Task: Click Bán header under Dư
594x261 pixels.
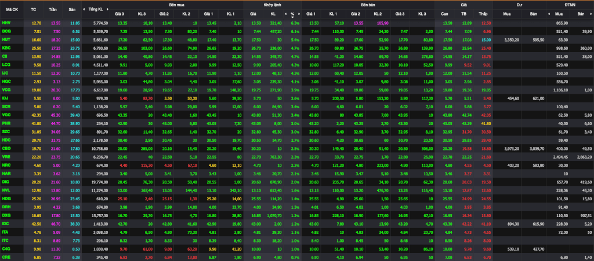Action: pos(533,14)
